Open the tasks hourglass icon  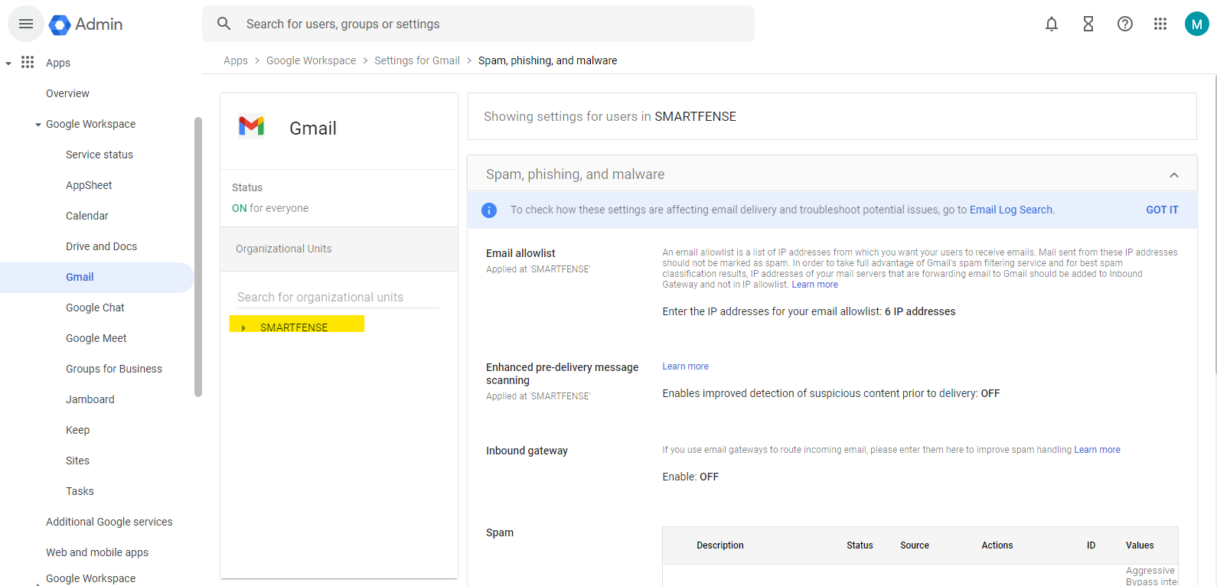(1088, 24)
